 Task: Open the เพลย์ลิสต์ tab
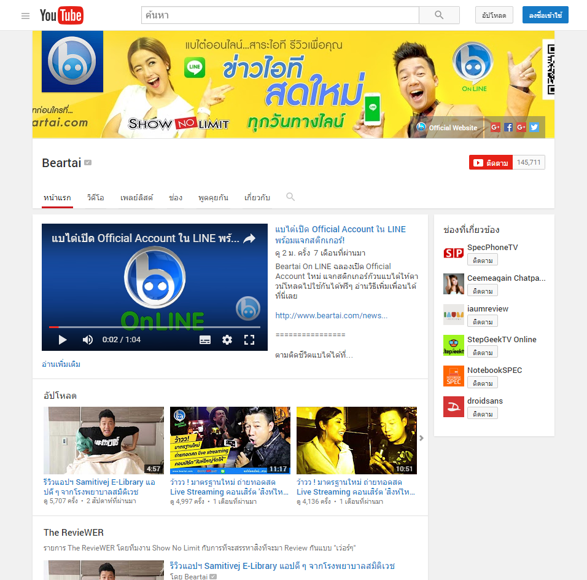coord(136,198)
